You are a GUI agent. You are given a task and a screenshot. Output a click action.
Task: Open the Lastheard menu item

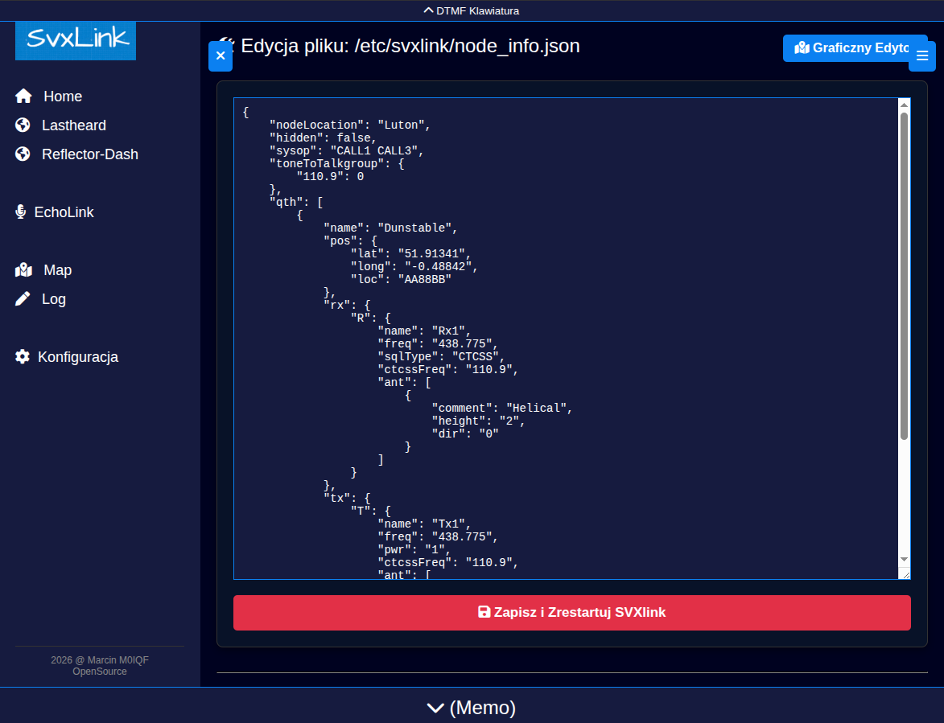tap(74, 125)
